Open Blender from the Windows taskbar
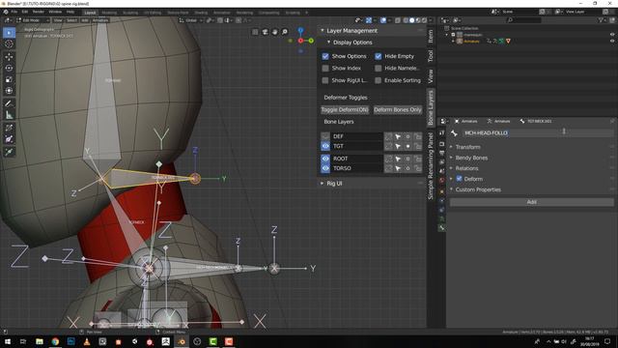 coord(182,341)
